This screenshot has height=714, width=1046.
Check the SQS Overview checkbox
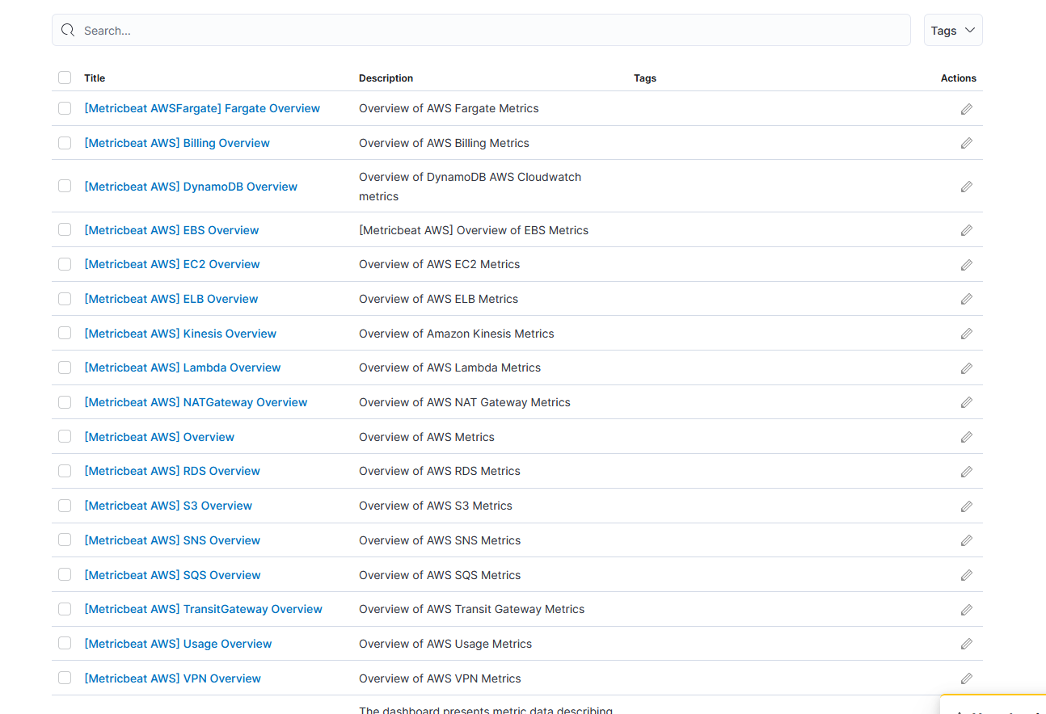coord(65,574)
